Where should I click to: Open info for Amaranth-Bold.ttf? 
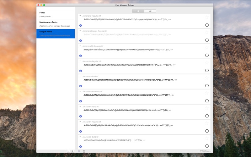(x=81, y=86)
